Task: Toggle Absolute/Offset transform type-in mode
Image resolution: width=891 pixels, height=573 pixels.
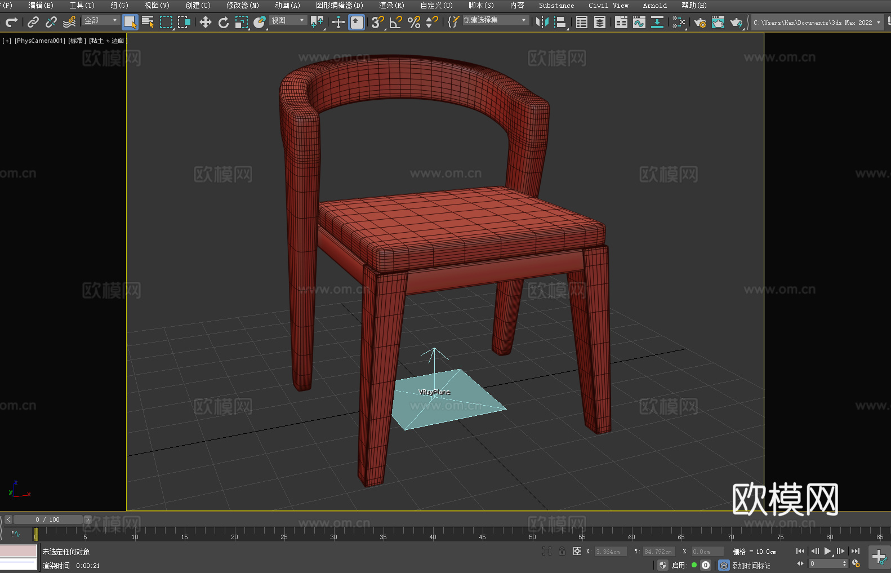Action: (577, 551)
